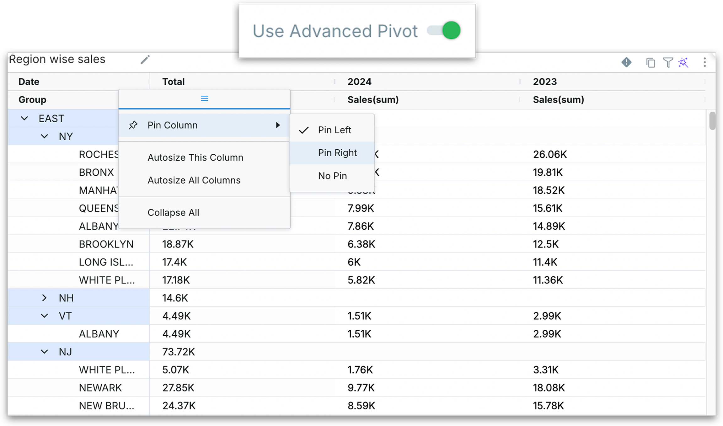Screen dimensions: 723x426
Task: Click Autosize This Column
Action: tap(195, 157)
